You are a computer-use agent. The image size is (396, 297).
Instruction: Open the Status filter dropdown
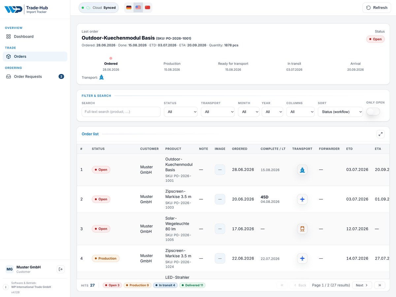[181, 112]
